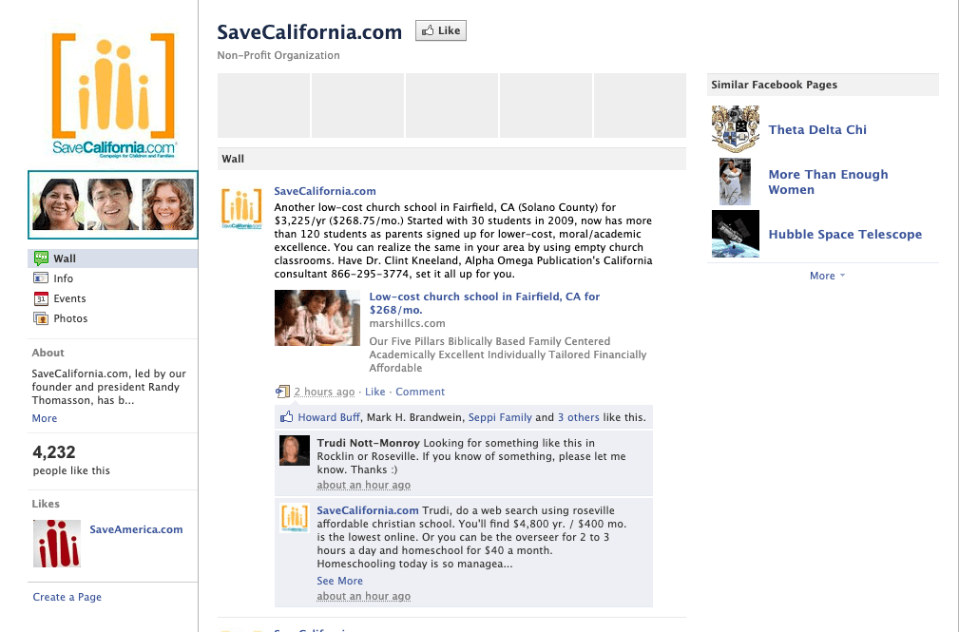Like the SaveCalifornia.com page
The height and width of the screenshot is (632, 959).
coord(441,30)
